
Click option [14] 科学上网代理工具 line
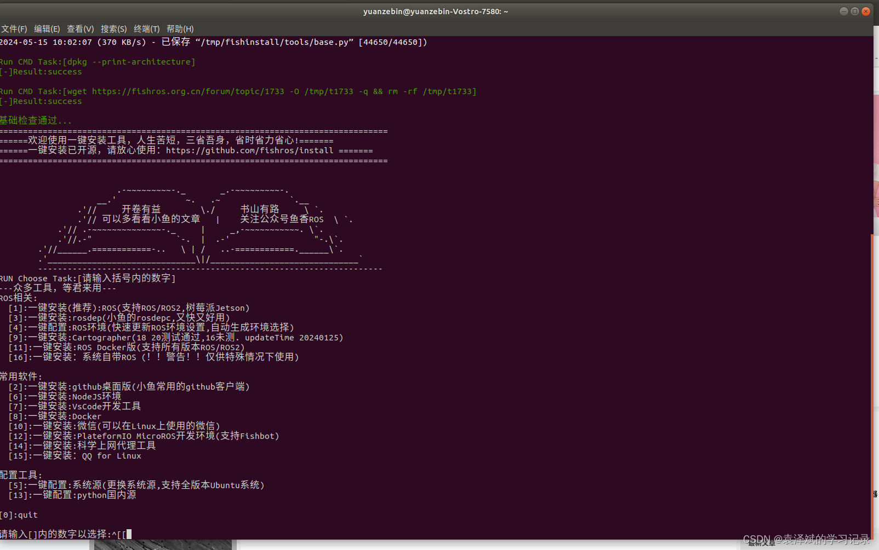pyautogui.click(x=82, y=446)
